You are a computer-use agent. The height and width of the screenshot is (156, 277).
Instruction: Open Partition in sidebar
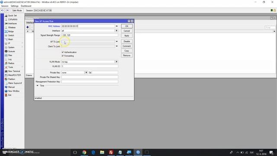(11, 79)
